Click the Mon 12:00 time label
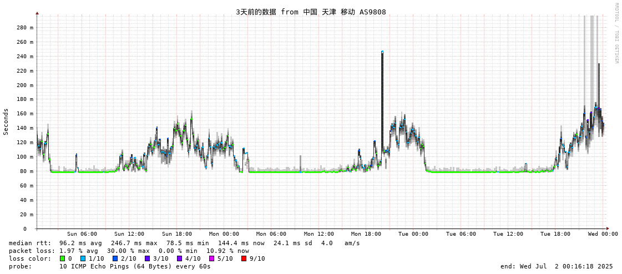 click(319, 234)
